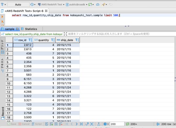This screenshot has width=176, height=128.
Task: Click the delete row icon
Action: 61,124
